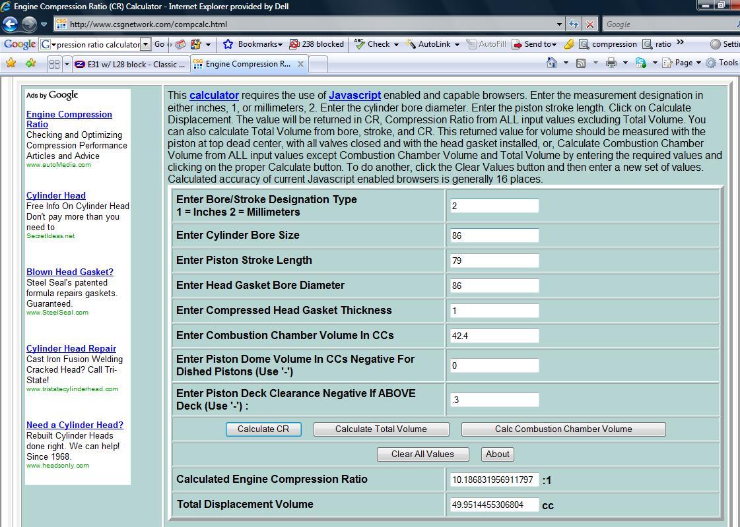Open the Send to menu
Viewport: 740px width, 527px height.
(x=534, y=44)
